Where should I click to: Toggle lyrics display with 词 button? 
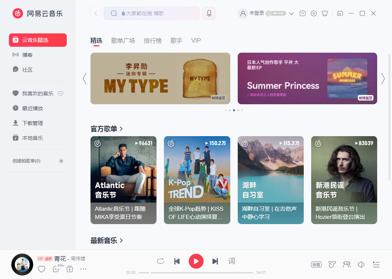pyautogui.click(x=231, y=261)
